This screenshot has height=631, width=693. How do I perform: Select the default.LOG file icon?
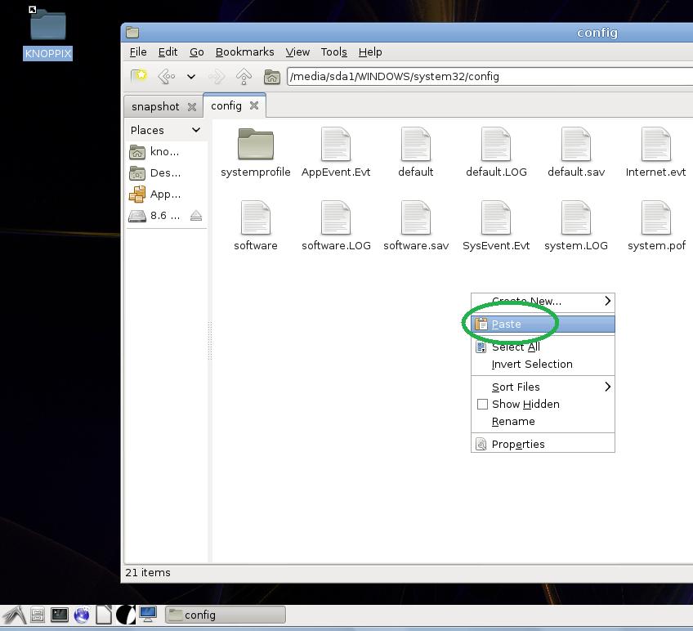click(x=496, y=144)
